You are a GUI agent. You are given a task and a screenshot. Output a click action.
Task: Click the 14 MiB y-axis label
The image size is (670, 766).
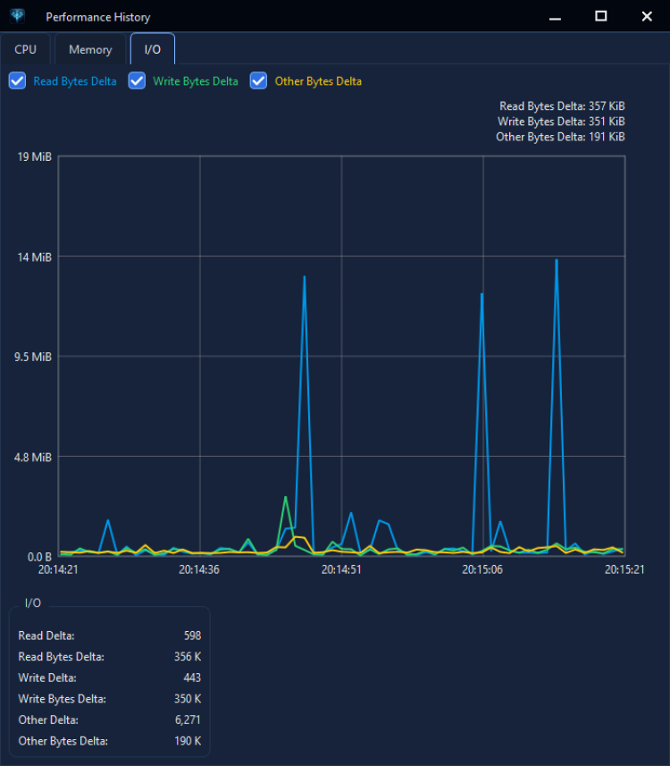click(34, 257)
